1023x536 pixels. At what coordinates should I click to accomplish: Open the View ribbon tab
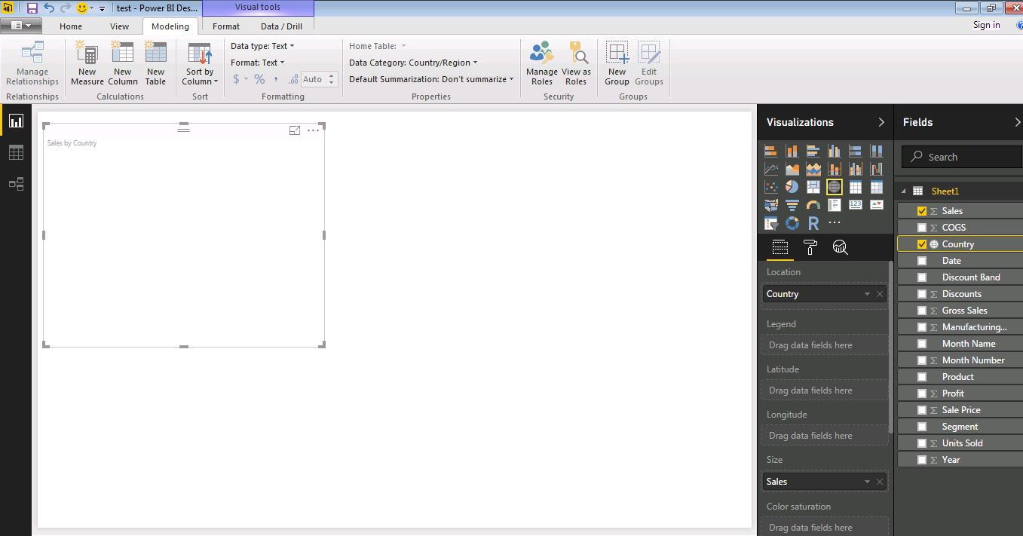(120, 26)
